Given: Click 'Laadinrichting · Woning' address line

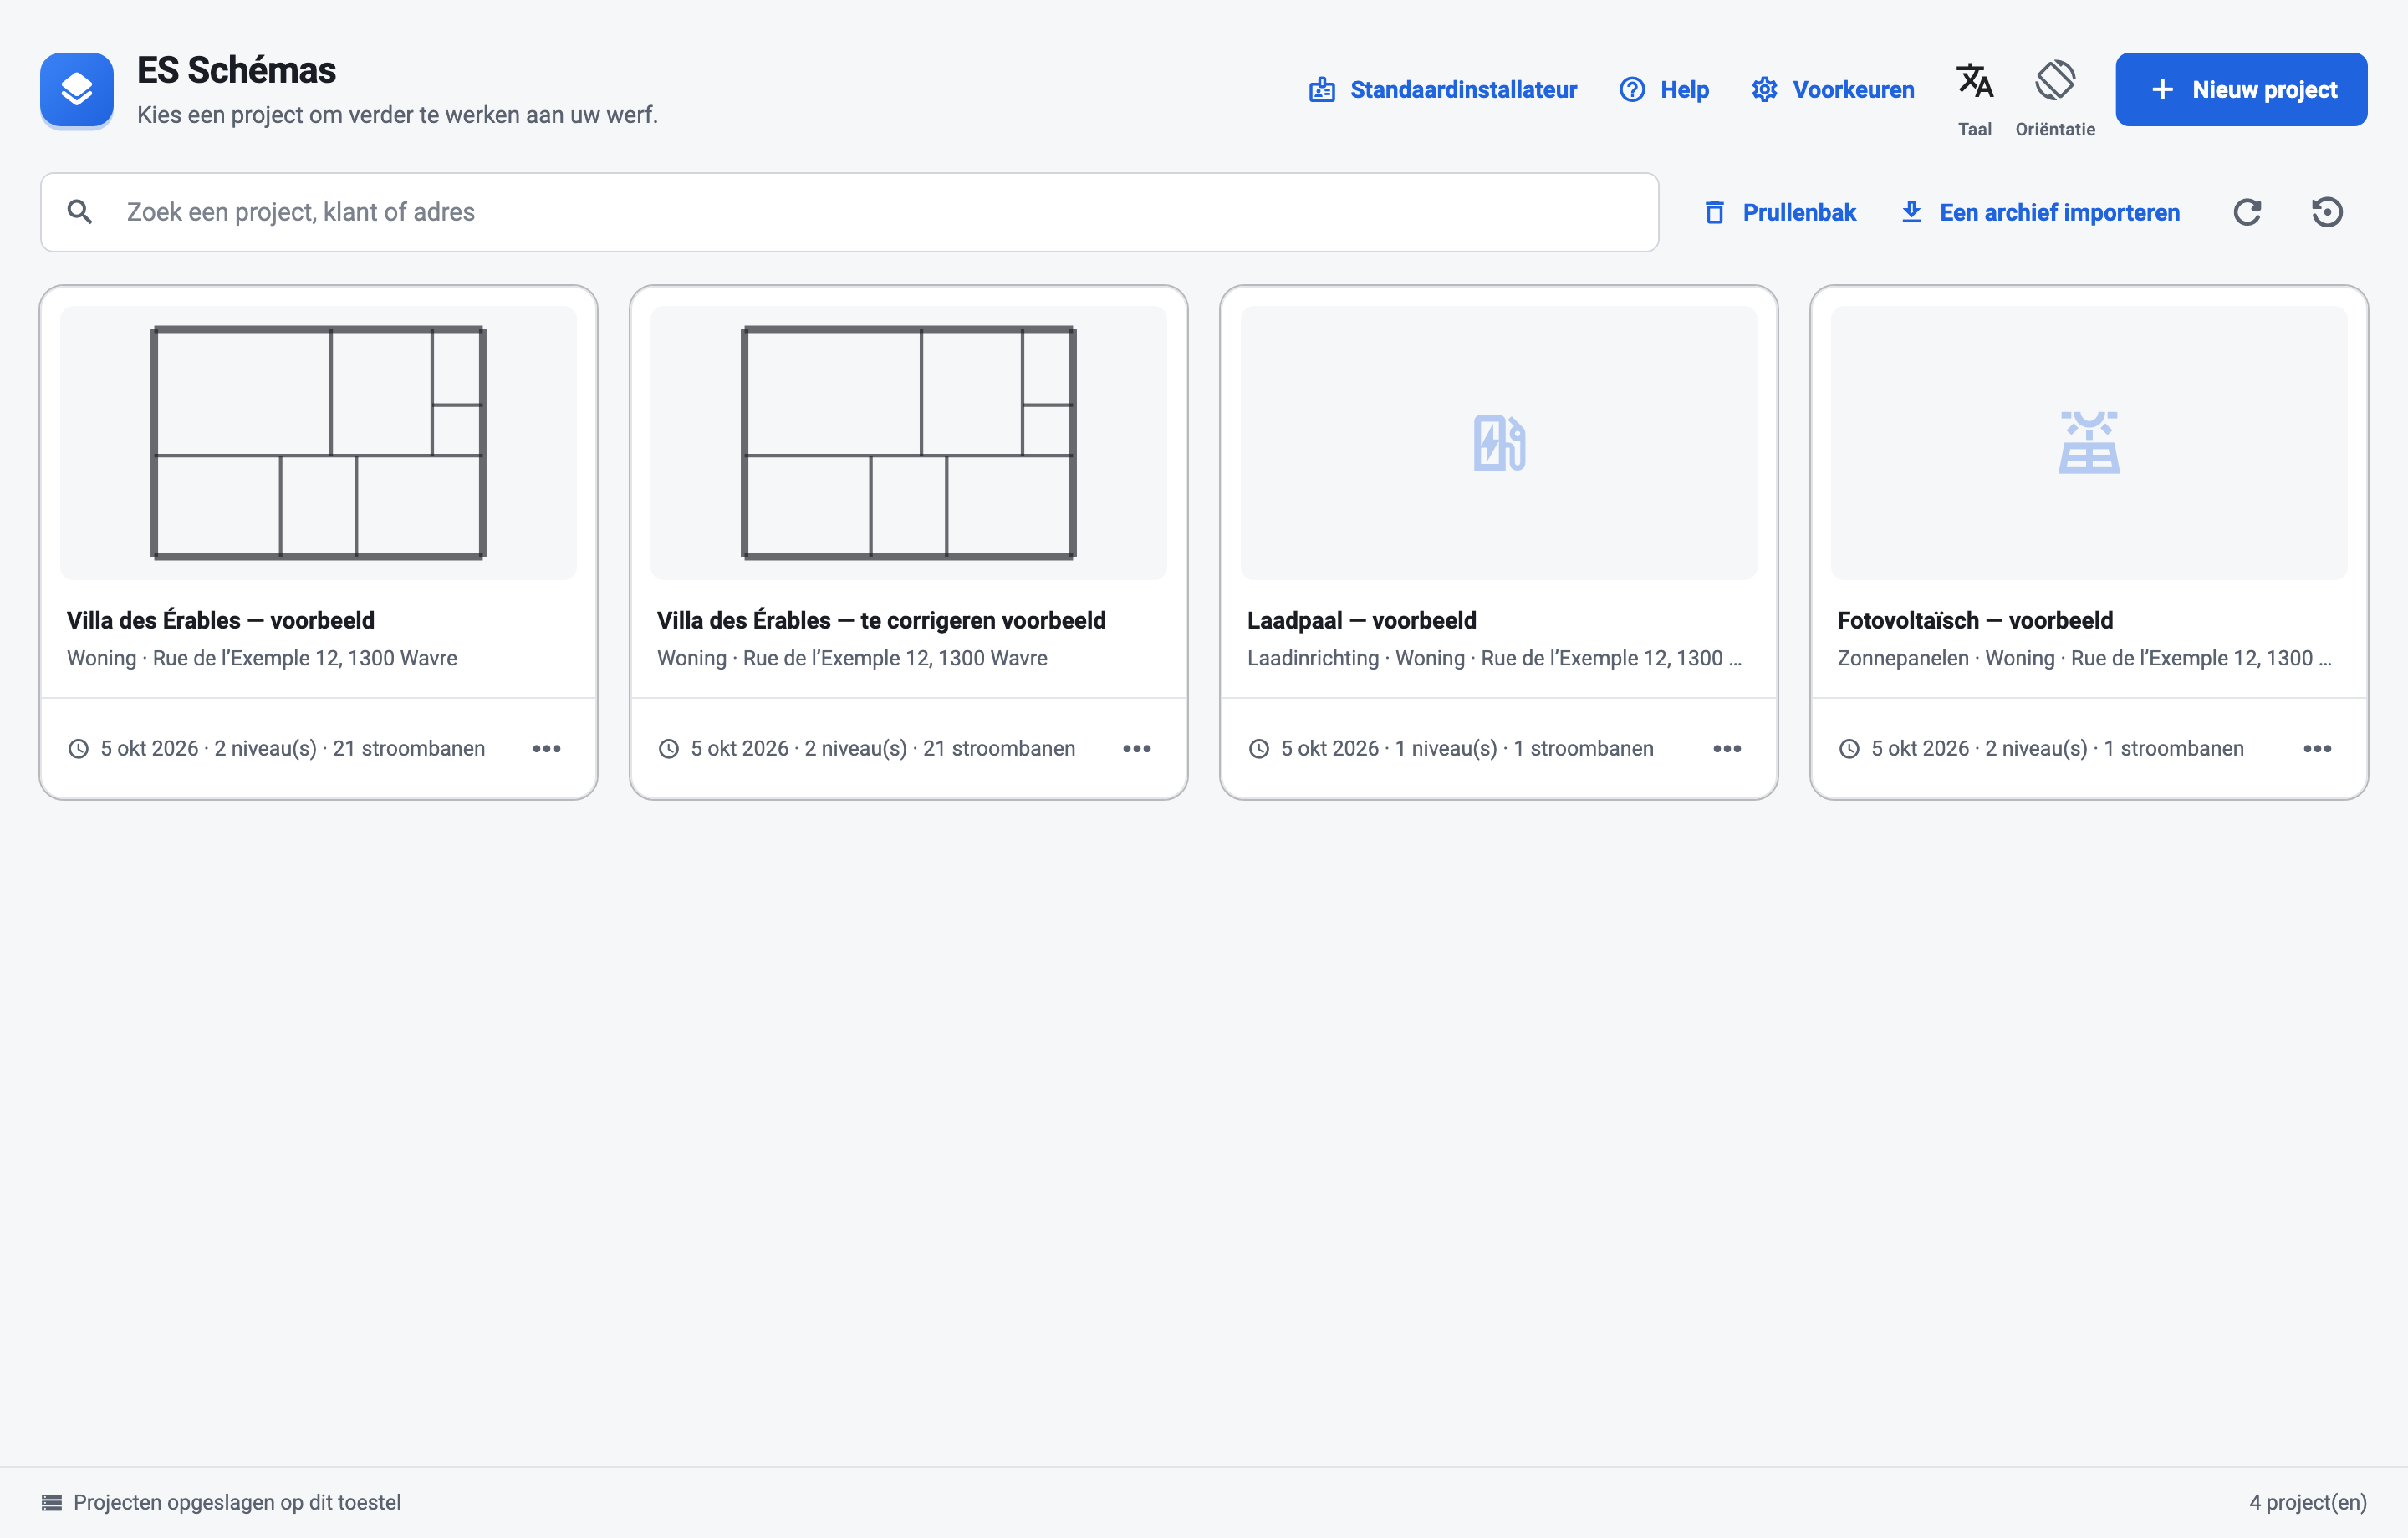Looking at the screenshot, I should tap(1494, 658).
